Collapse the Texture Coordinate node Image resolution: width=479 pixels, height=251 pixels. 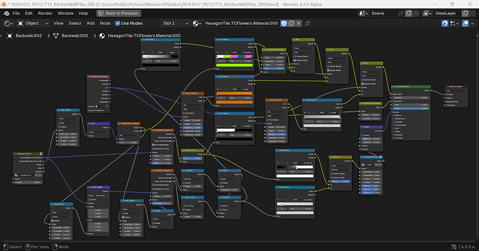(89, 76)
